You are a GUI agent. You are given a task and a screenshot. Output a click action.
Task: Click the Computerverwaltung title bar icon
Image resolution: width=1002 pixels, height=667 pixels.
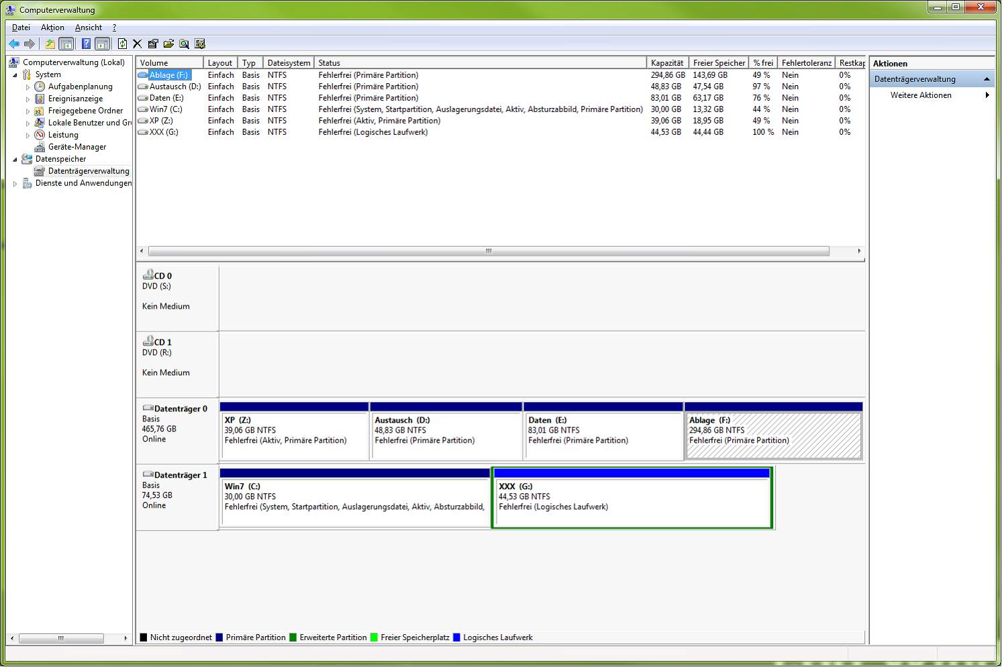point(11,9)
